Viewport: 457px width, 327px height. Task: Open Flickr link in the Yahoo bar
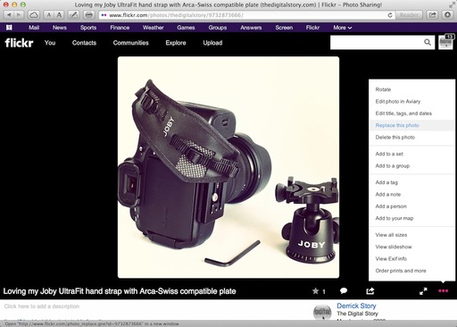click(x=312, y=28)
